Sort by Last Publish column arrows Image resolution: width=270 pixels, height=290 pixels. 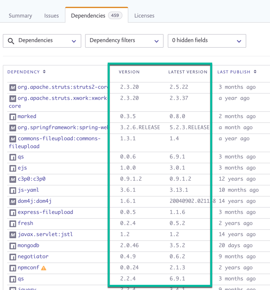tap(255, 72)
